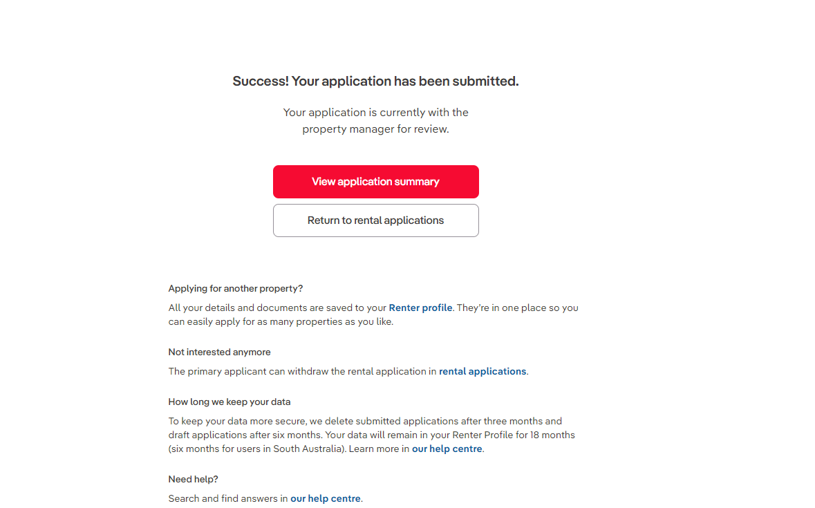Click the 'details and documents are saved' paragraph
The width and height of the screenshot is (815, 508).
[277, 308]
